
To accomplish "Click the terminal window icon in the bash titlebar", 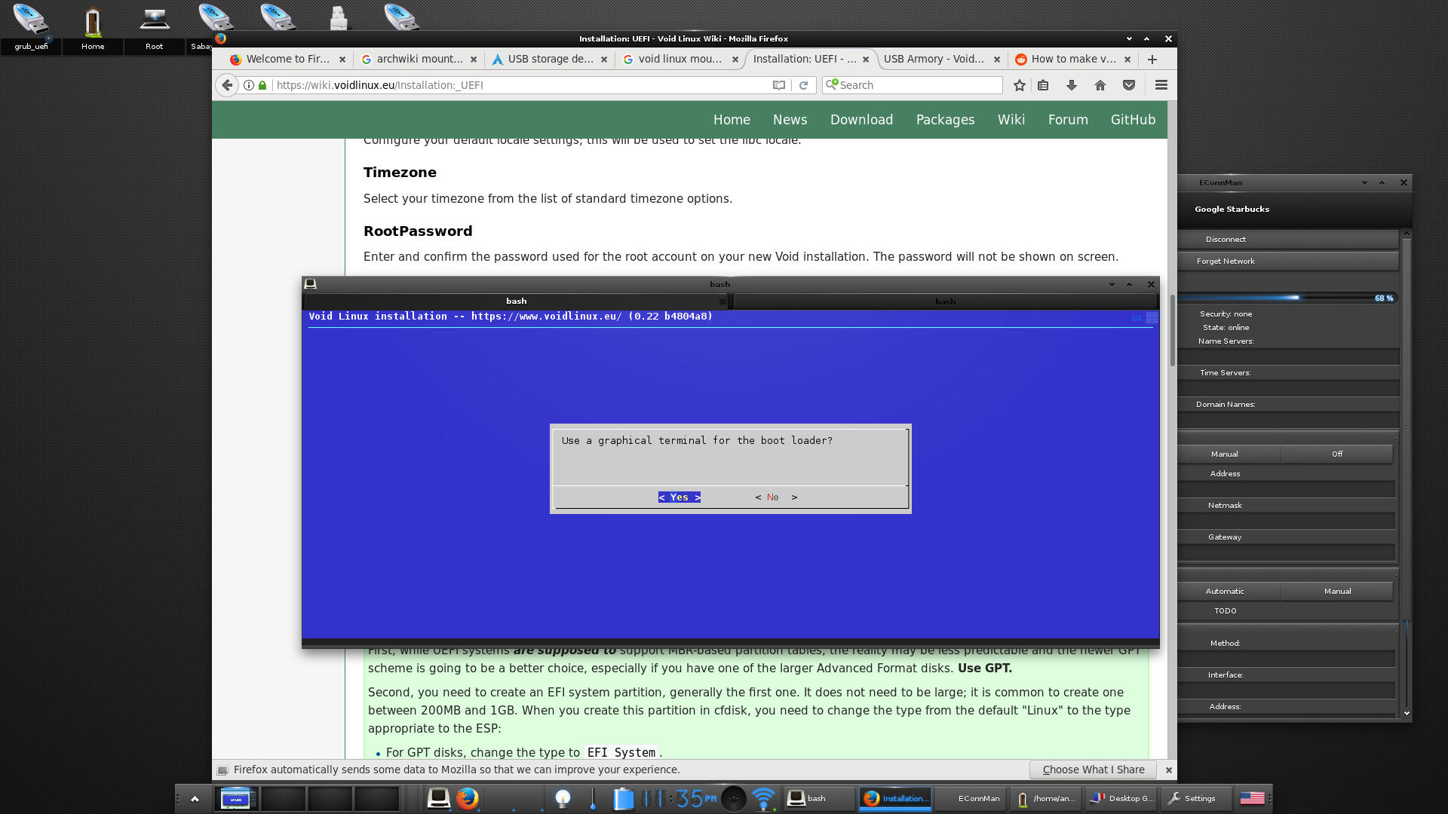I will [310, 283].
